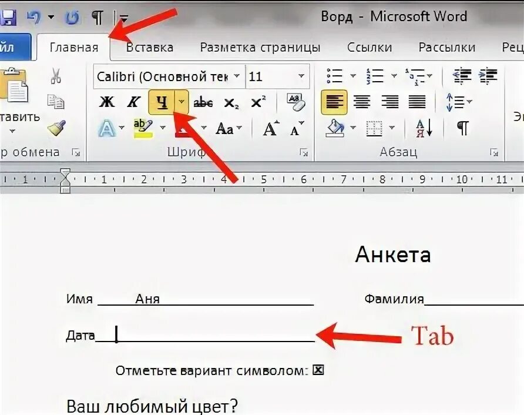Open the undo history dropdown arrow
This screenshot has height=415, width=524.
click(x=51, y=16)
